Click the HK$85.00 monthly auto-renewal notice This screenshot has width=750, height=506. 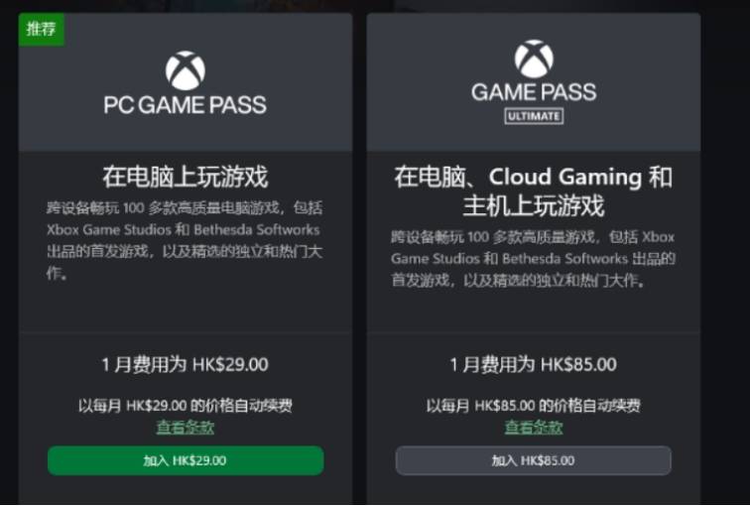tap(534, 405)
